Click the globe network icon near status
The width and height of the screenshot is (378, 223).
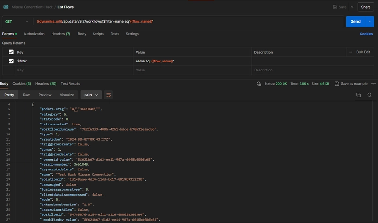(x=259, y=84)
